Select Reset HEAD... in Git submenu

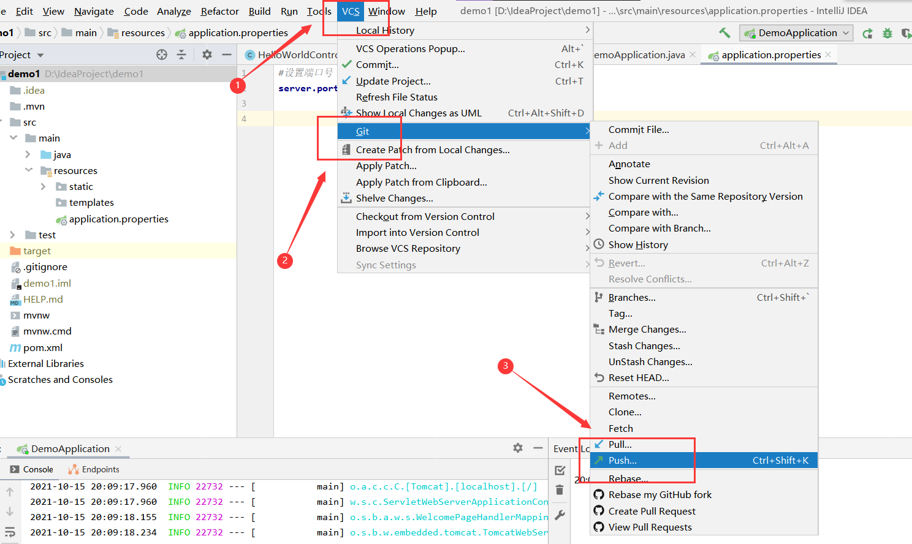[704, 377]
